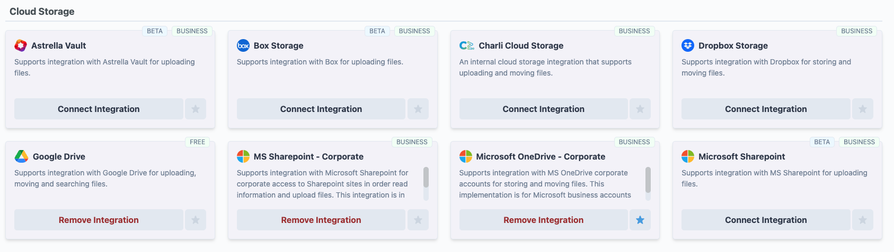Remove the Google Drive integration
This screenshot has width=894, height=252.
(x=99, y=220)
